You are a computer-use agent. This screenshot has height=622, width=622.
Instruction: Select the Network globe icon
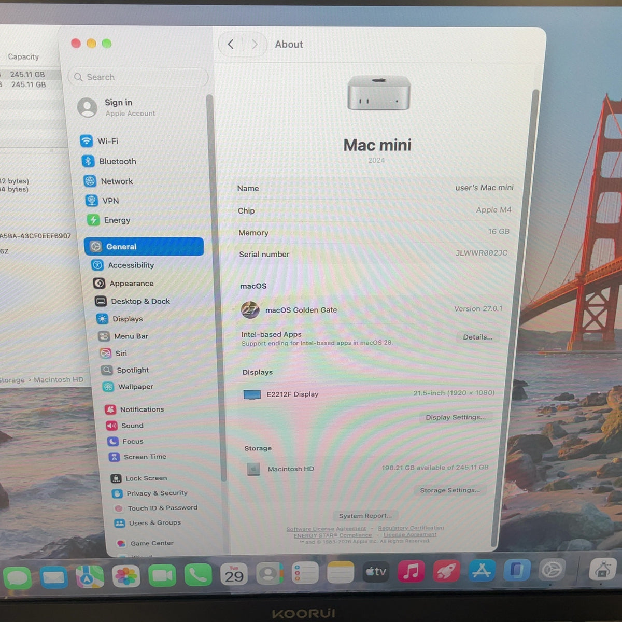(x=90, y=181)
